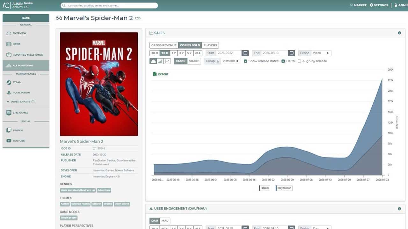
Task: Click the Alinea Analytics logo
Action: (18, 5)
